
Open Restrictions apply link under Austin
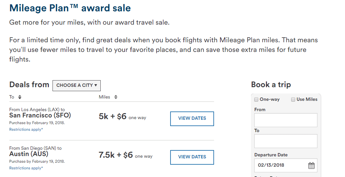(x=26, y=168)
